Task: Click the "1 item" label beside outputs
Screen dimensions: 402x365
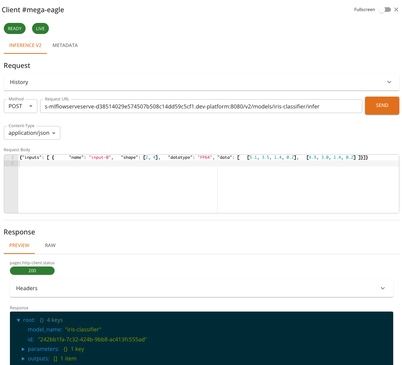Action: 68,359
